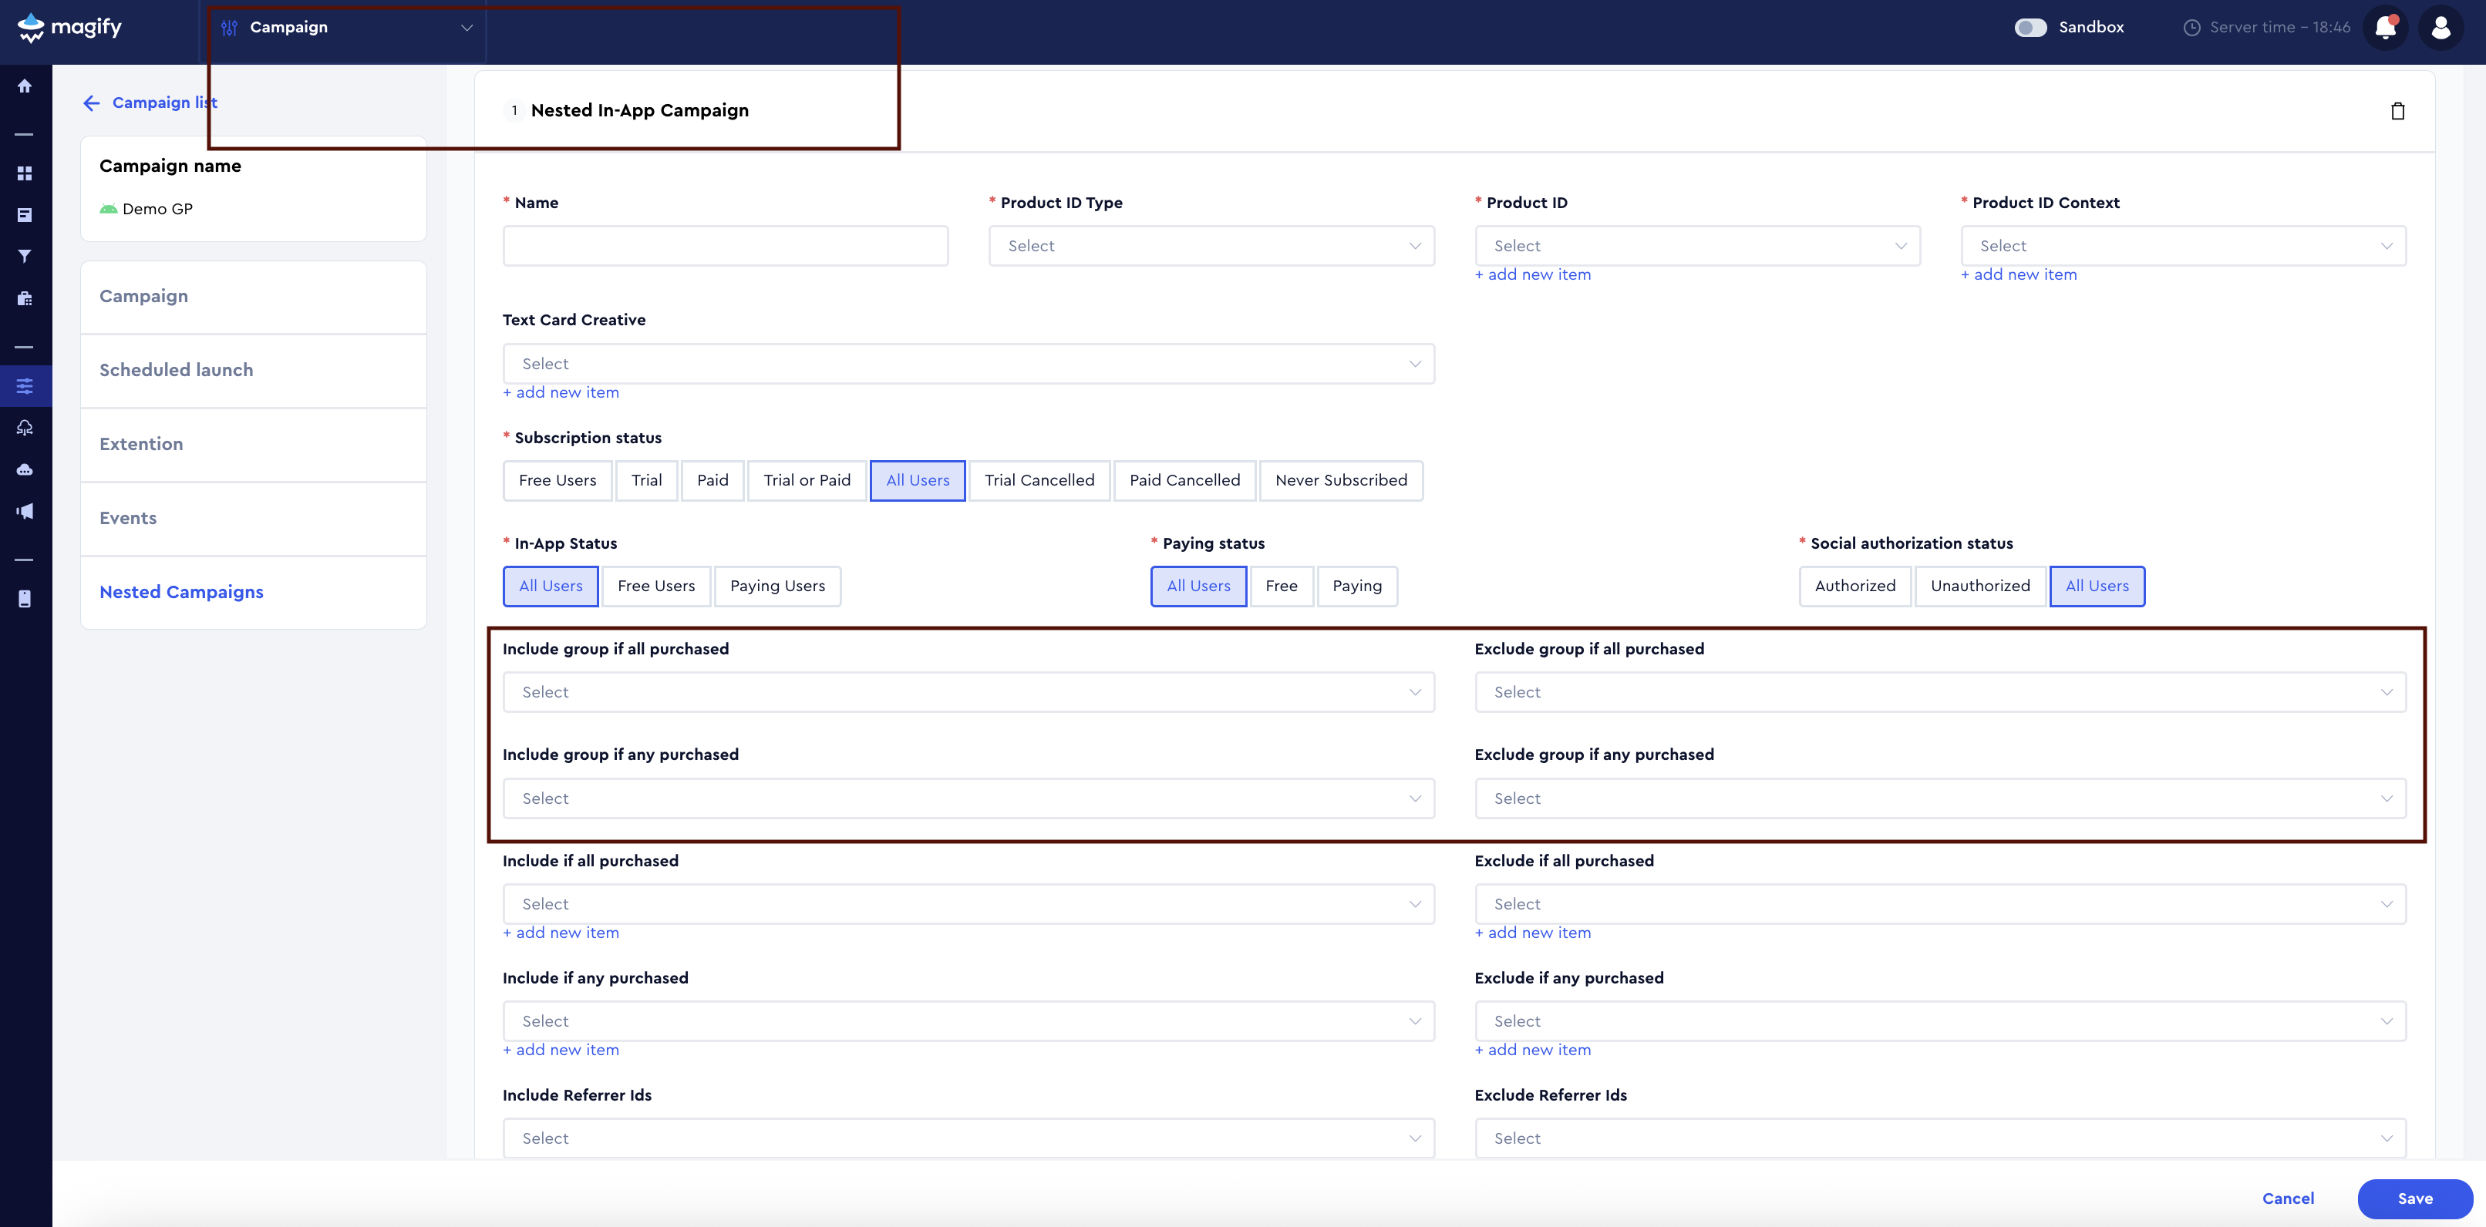
Task: Open the megaphone promotions icon in sidebar
Action: pyautogui.click(x=24, y=511)
